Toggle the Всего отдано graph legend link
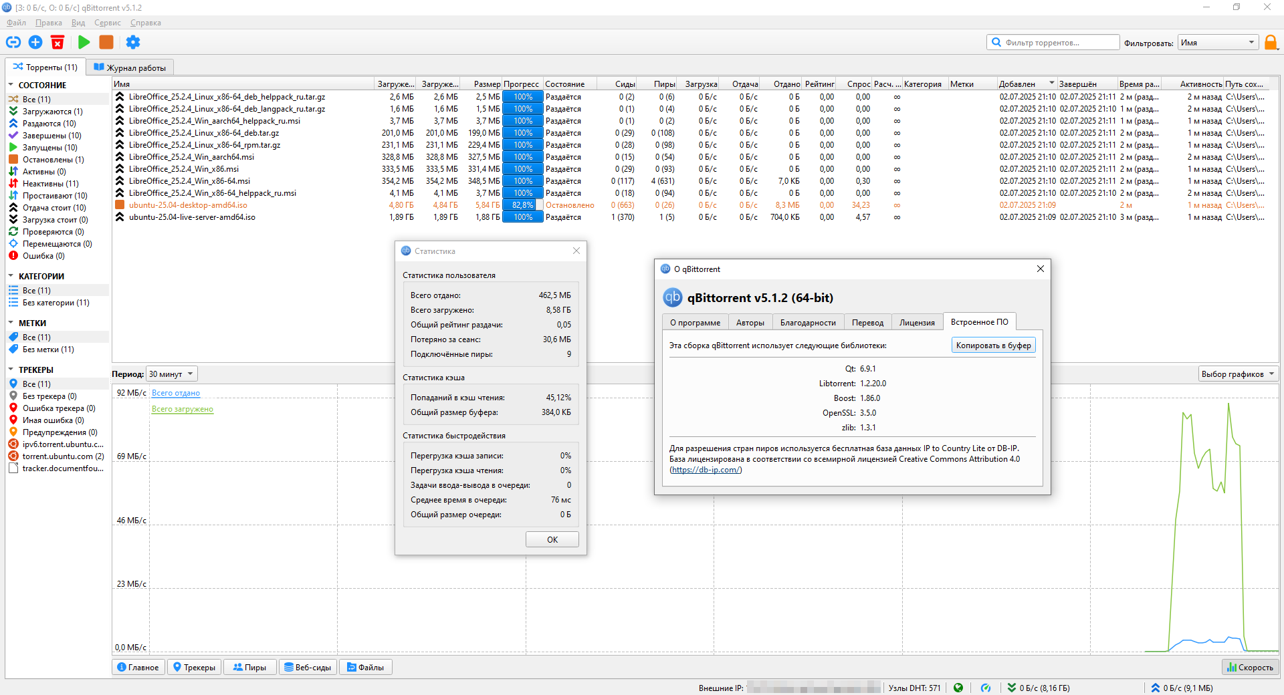The width and height of the screenshot is (1284, 695). coord(176,393)
